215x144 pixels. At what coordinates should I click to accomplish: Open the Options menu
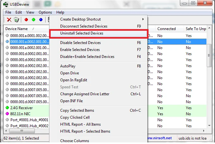pyautogui.click(x=45, y=12)
